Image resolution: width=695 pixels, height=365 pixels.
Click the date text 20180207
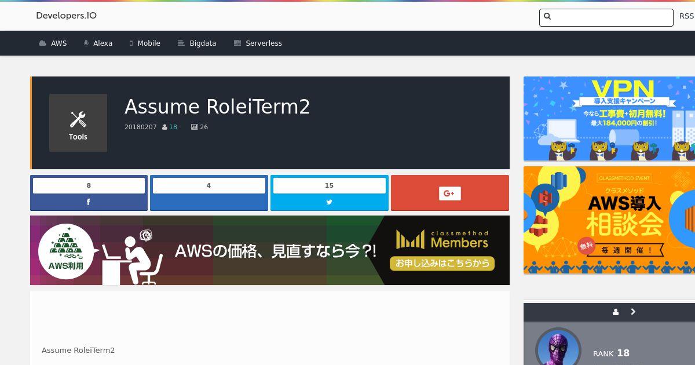pos(141,127)
